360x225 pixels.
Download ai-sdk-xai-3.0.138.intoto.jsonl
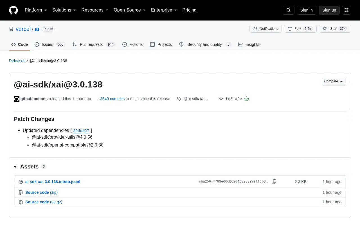pos(53,182)
